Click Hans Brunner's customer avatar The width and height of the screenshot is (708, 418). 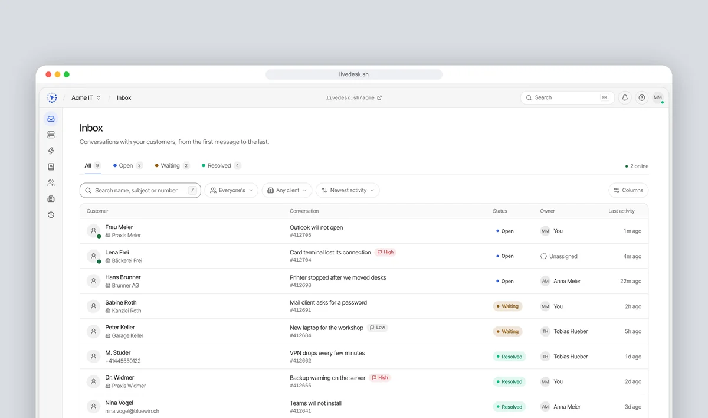pos(93,281)
